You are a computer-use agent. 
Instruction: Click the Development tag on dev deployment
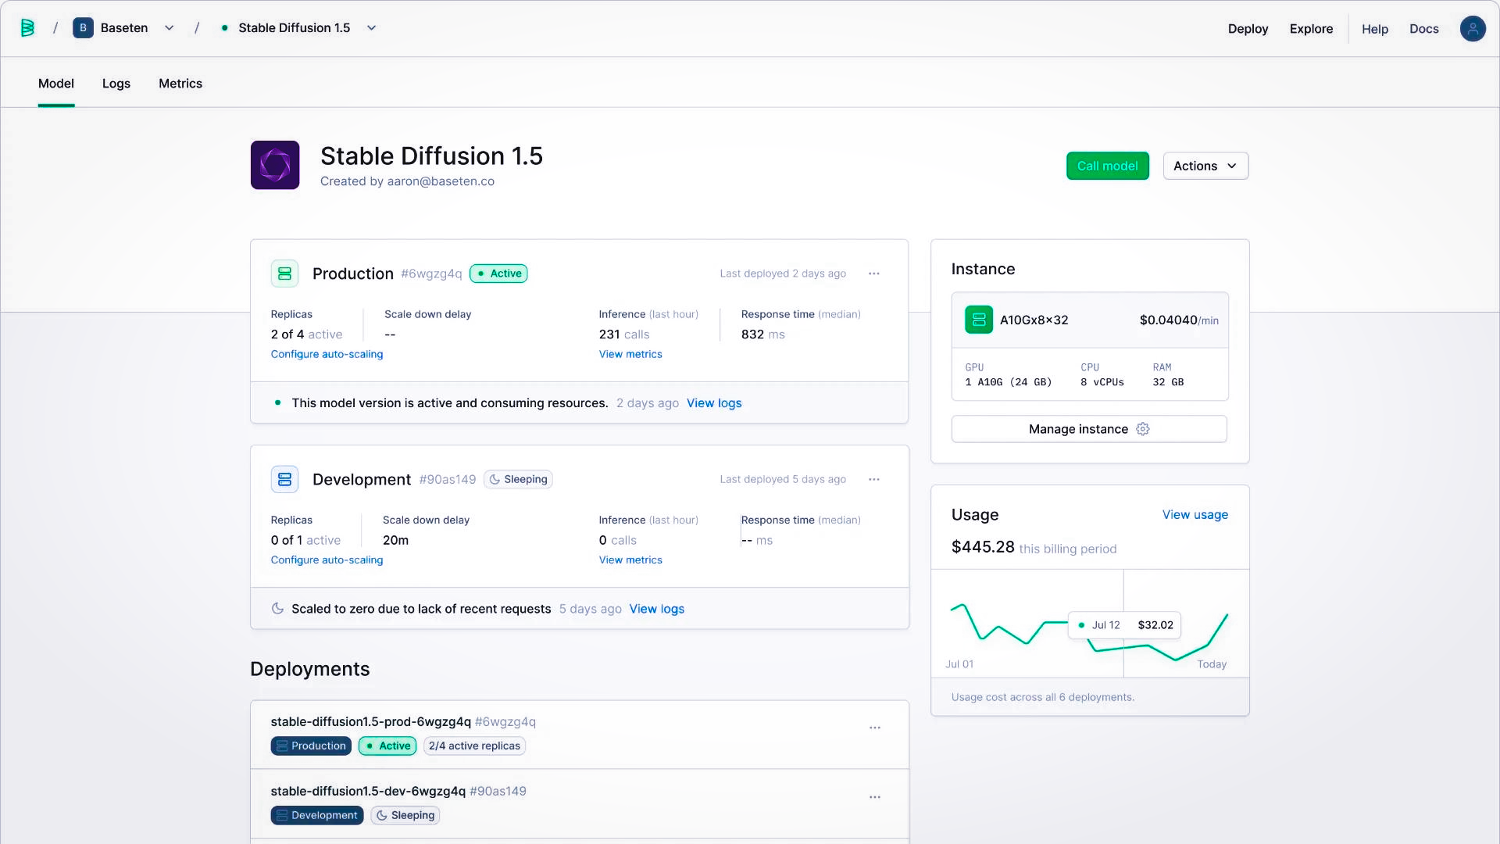(317, 815)
